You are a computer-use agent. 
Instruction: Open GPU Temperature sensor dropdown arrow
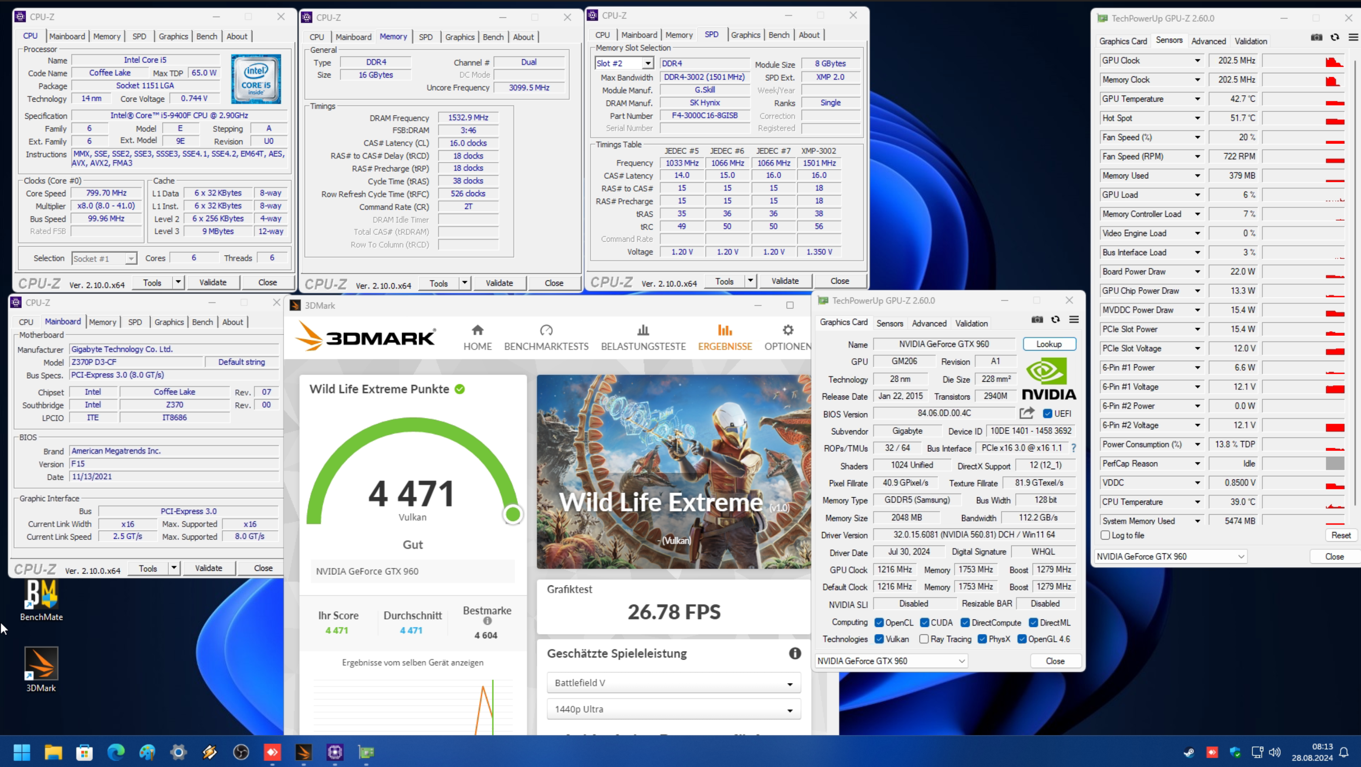(1197, 99)
